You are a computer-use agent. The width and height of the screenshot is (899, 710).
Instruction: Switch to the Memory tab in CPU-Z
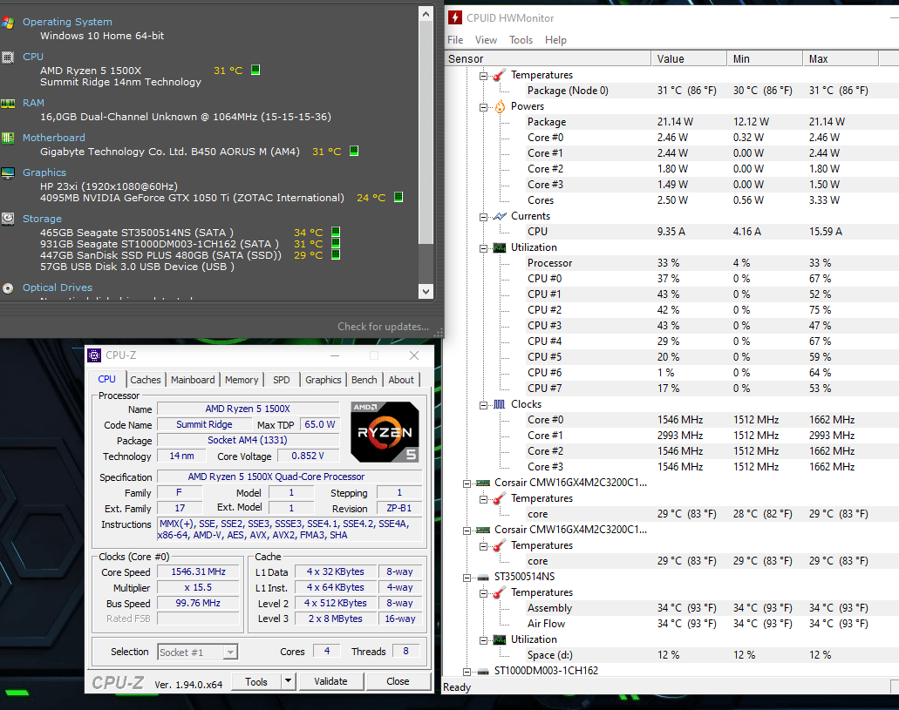[x=242, y=380]
